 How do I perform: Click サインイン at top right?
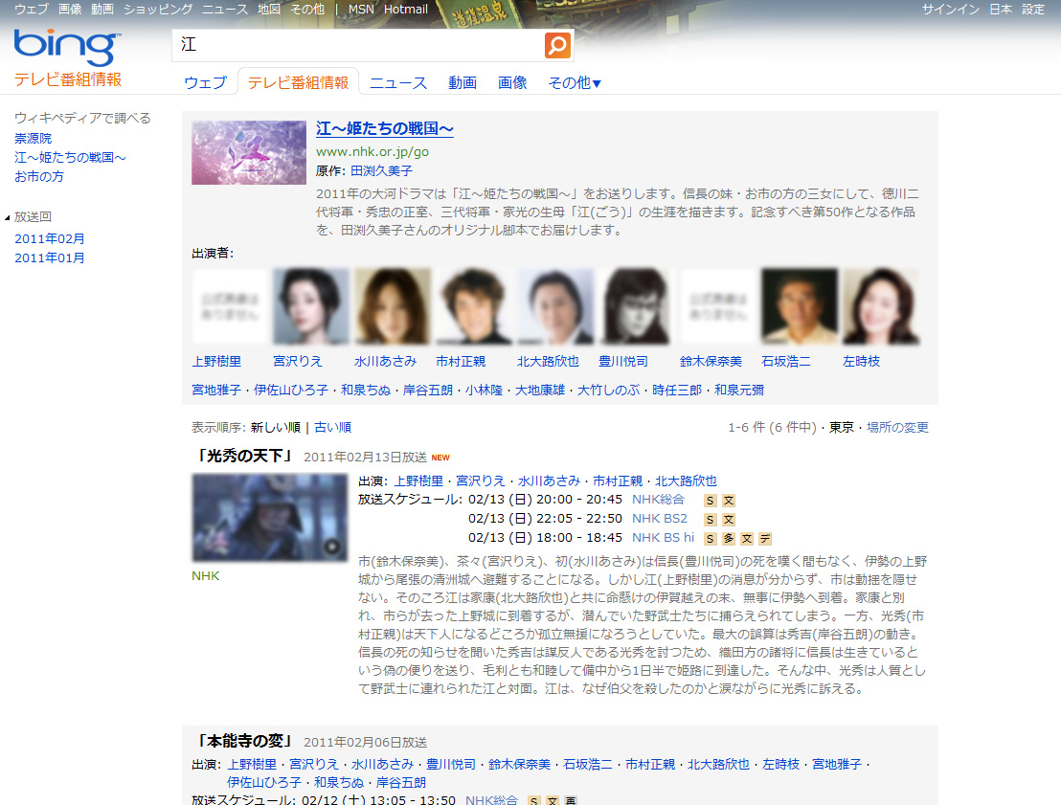951,10
